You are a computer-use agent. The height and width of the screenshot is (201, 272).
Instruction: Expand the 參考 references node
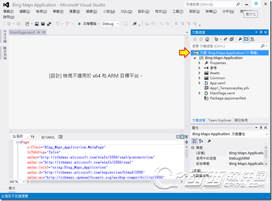199,68
